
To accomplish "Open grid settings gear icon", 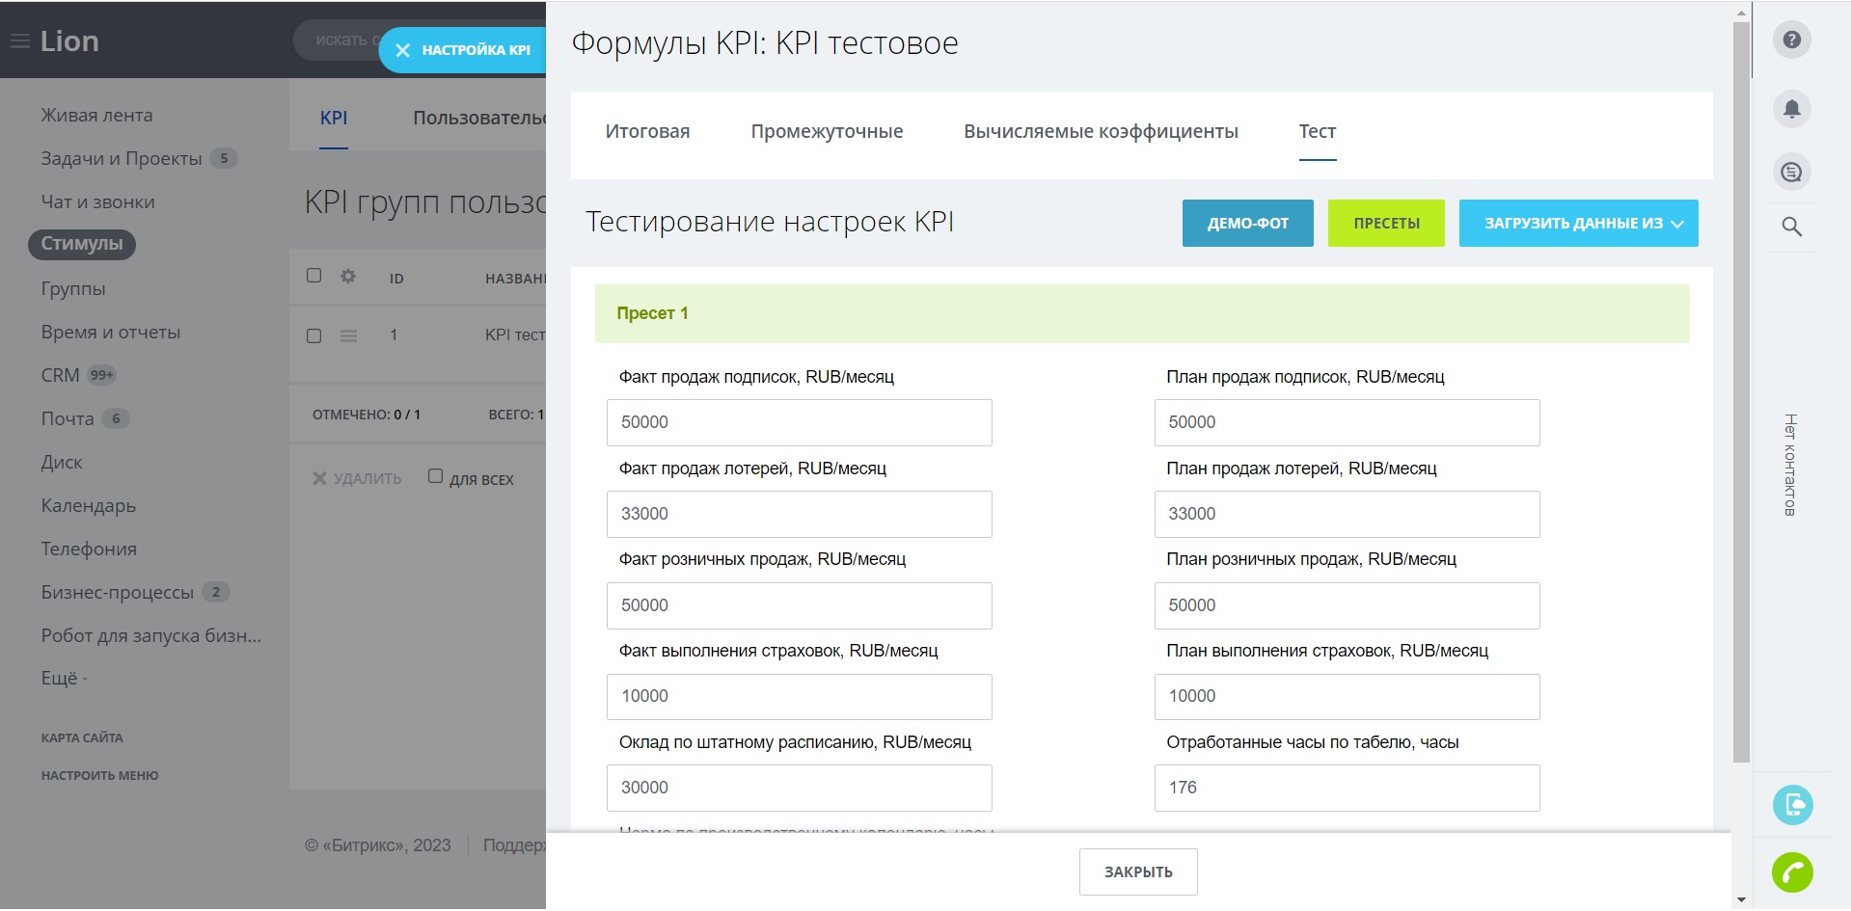I will click(348, 277).
